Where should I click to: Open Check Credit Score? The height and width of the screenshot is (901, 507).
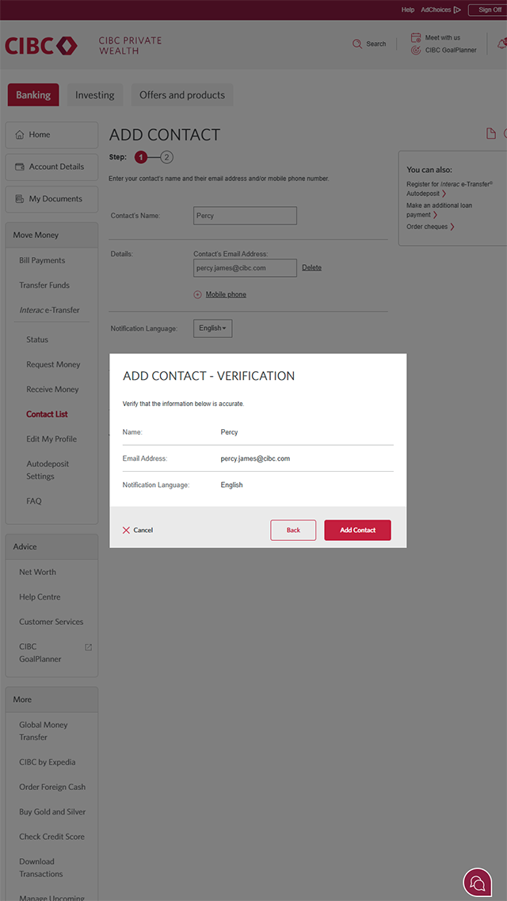point(50,837)
